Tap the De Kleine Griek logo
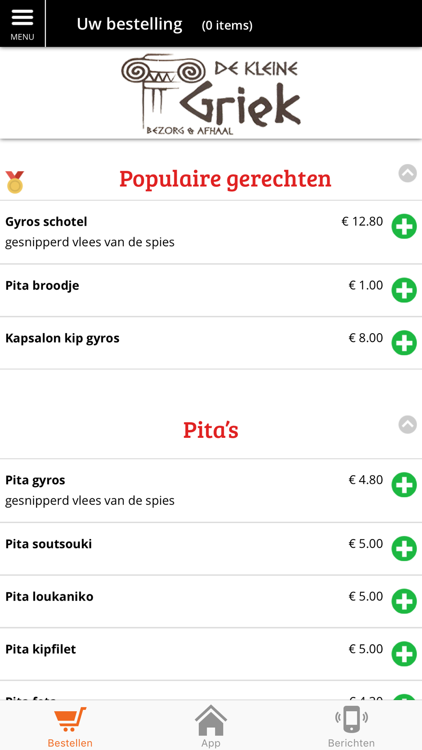 point(211,94)
